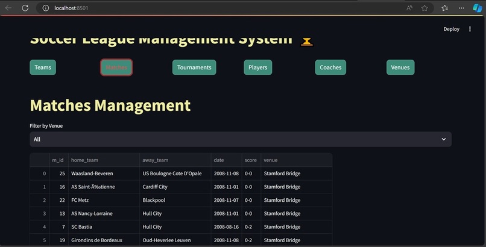486x247 pixels.
Task: Select the SC Bastia cell
Action: (x=104, y=227)
